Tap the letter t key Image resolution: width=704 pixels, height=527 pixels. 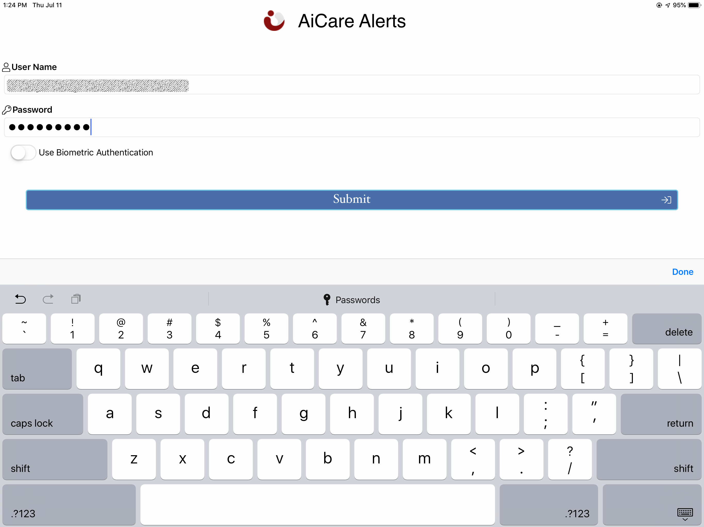pyautogui.click(x=292, y=369)
